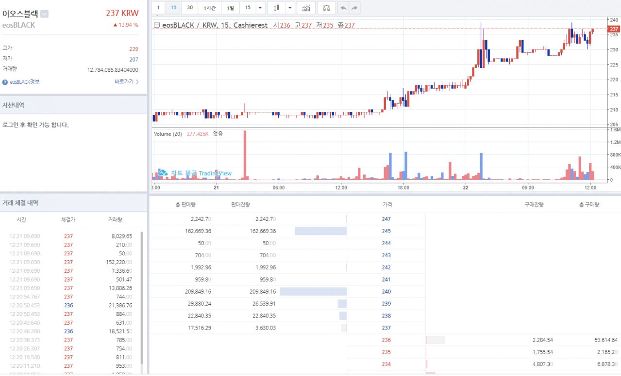Viewport: 621px width, 376px height.
Task: Undo the last chart action
Action: point(343,8)
